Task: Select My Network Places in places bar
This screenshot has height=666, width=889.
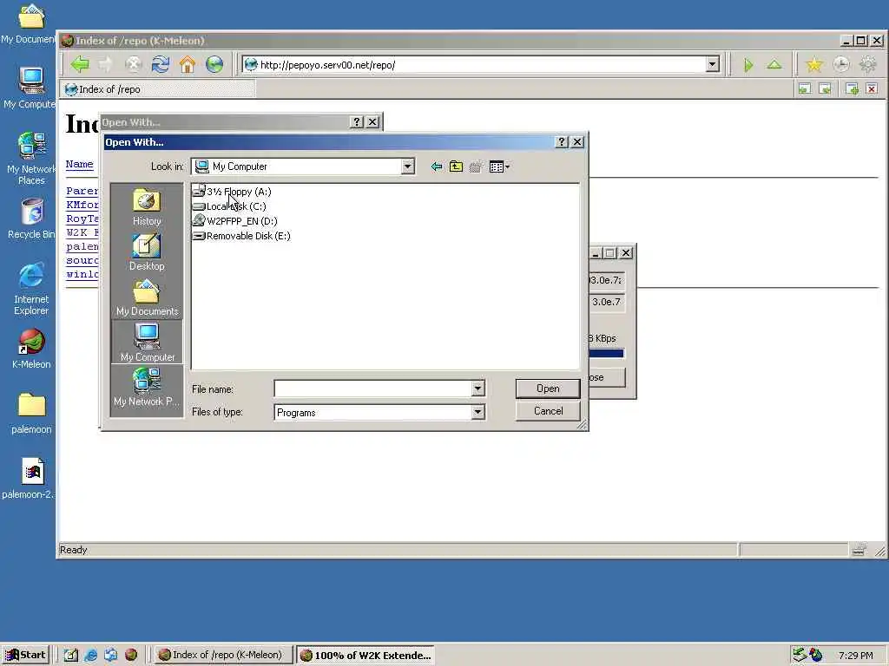Action: point(147,388)
